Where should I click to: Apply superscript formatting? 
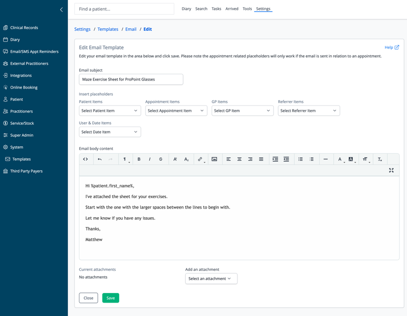tap(175, 159)
